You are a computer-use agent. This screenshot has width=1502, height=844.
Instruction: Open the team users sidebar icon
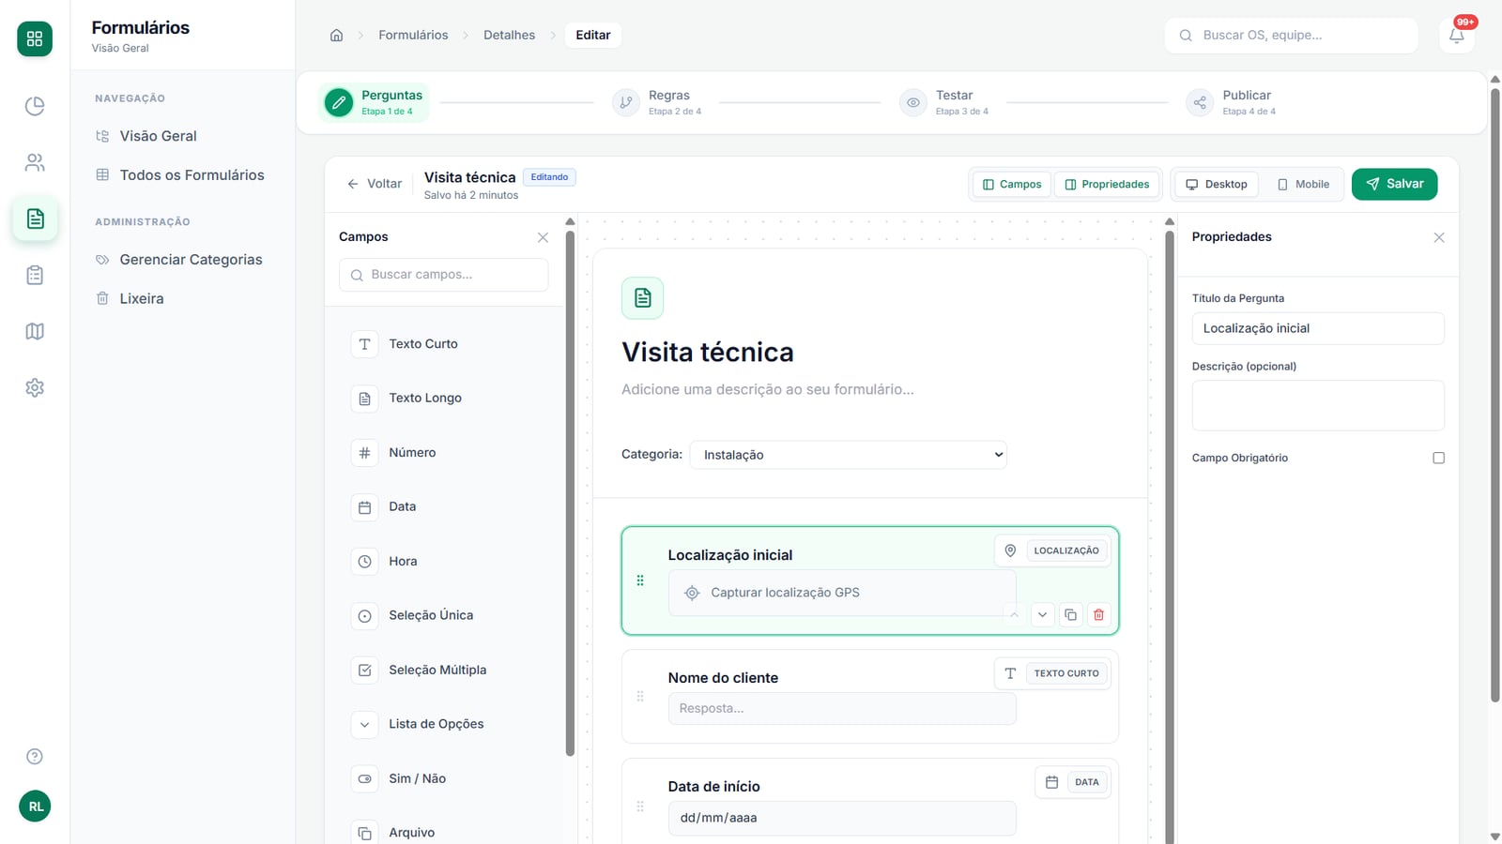coord(35,162)
